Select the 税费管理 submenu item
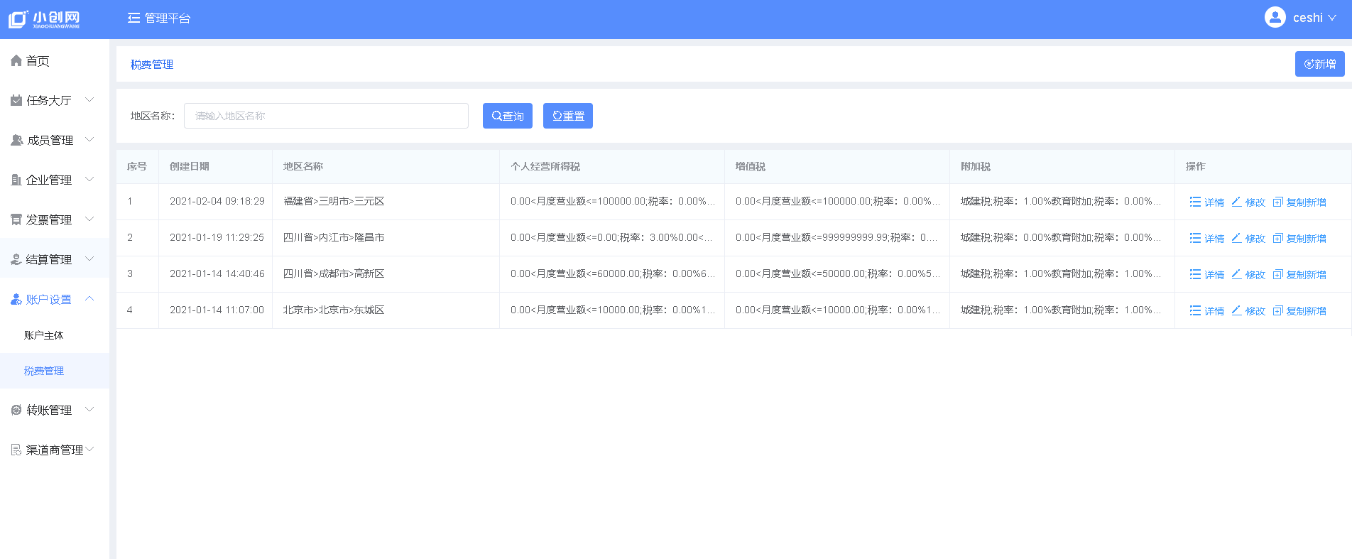1352x559 pixels. [x=44, y=371]
